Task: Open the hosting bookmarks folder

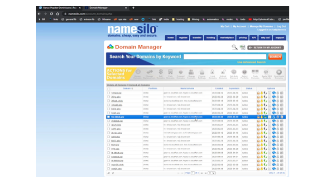Action: pos(178,19)
